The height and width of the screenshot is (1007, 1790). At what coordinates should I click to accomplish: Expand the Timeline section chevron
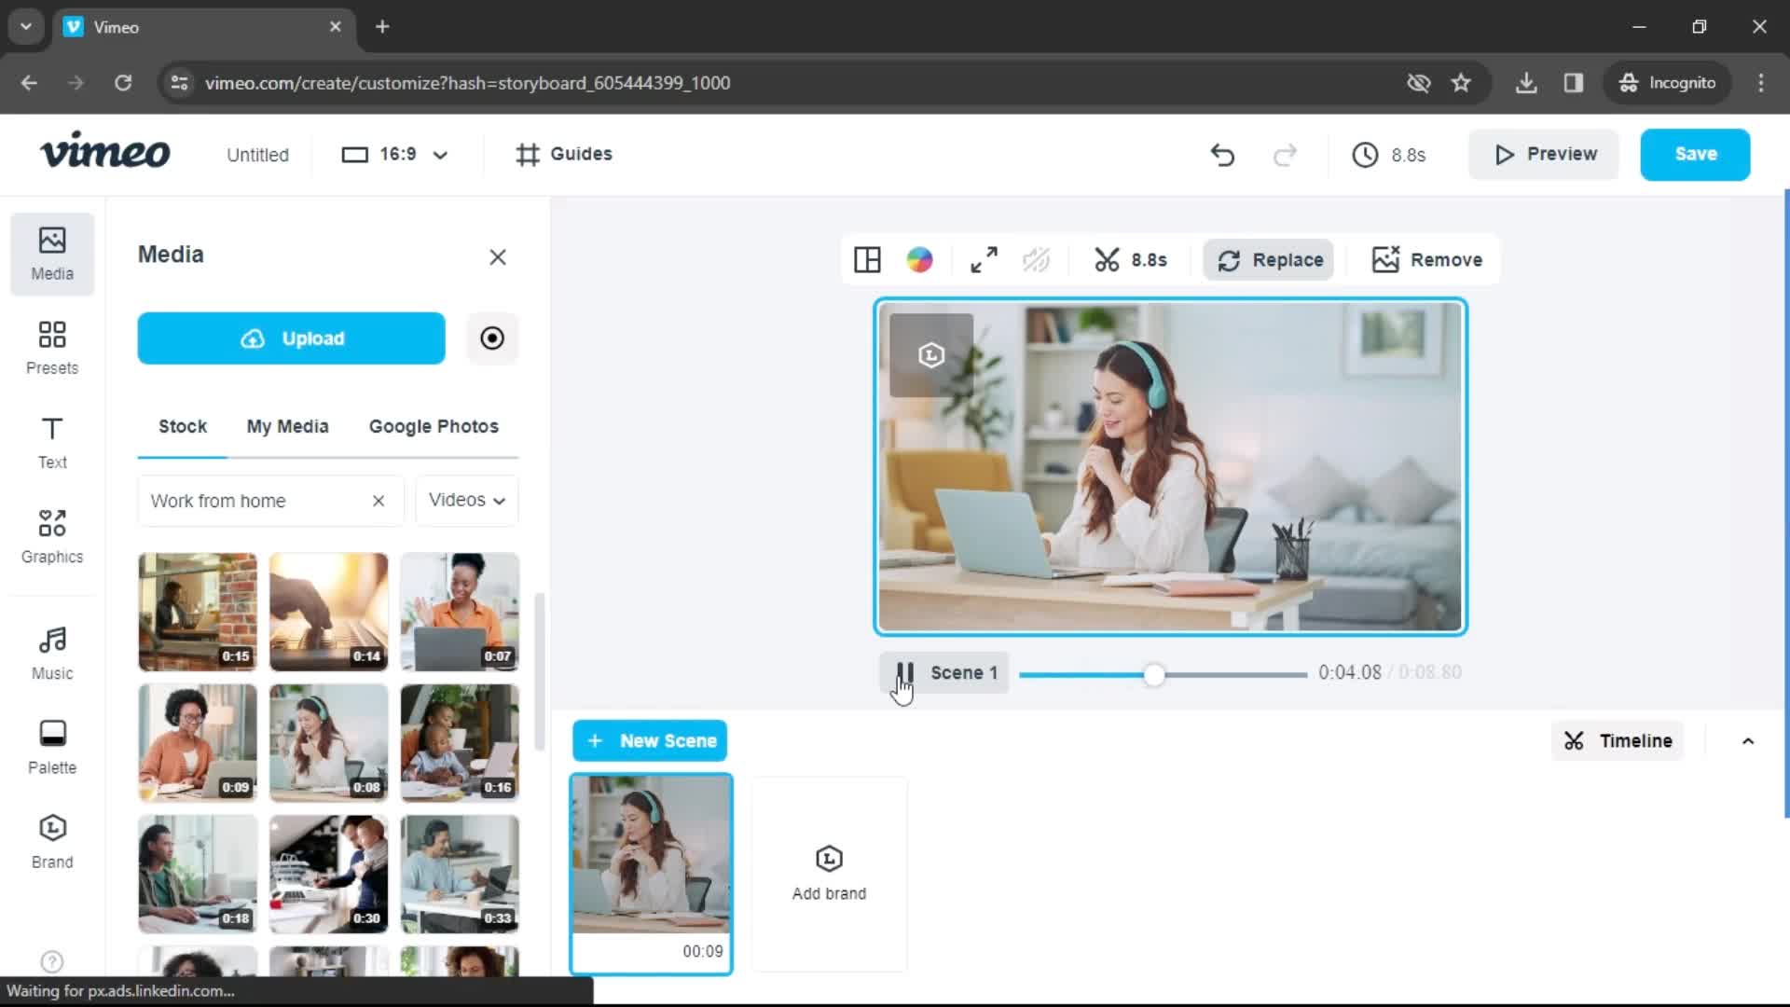pyautogui.click(x=1751, y=741)
